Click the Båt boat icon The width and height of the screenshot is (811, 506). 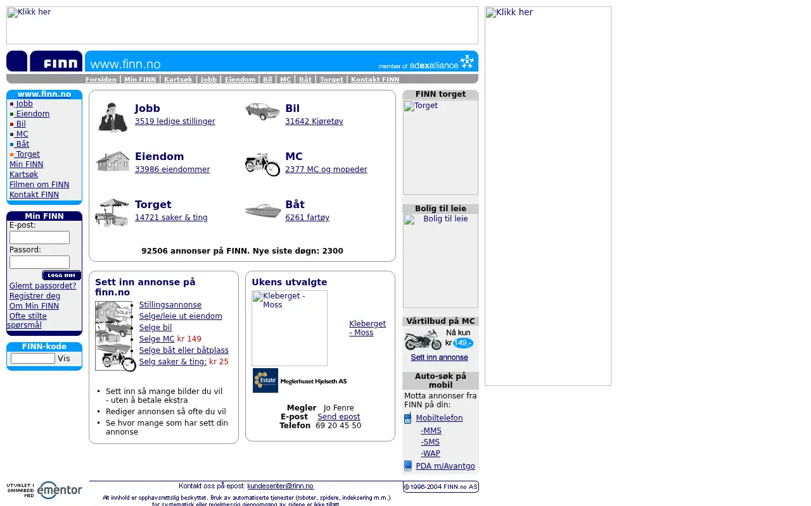pos(263,211)
